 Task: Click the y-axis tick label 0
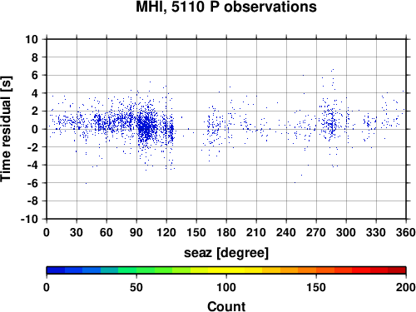coord(35,129)
